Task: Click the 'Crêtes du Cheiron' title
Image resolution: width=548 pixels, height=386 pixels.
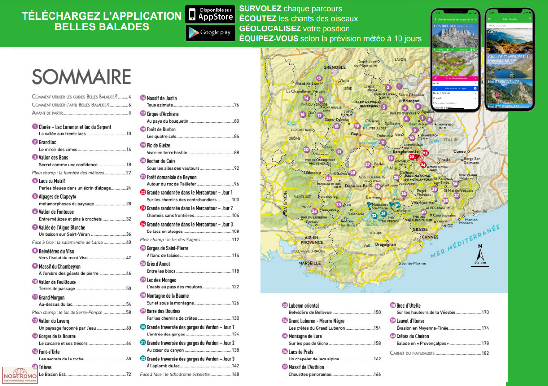Action: click(413, 336)
